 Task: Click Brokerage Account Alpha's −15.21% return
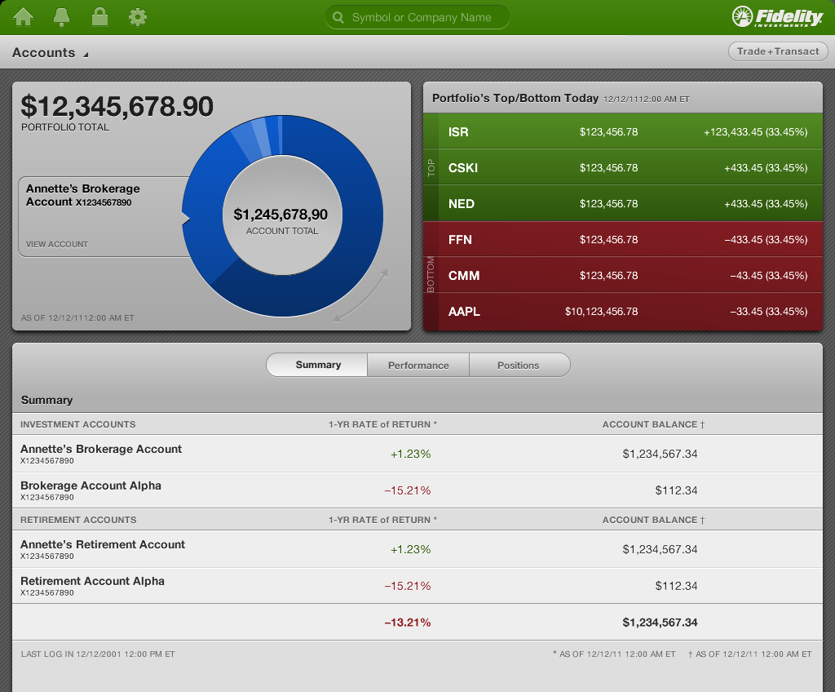(x=408, y=490)
